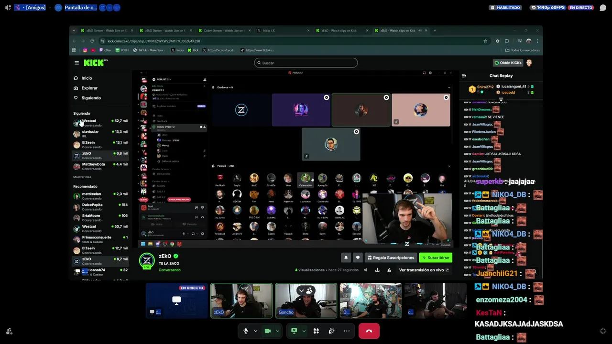
Task: Click the chevron on Goncho's tile overlay
Action: pyautogui.click(x=301, y=290)
